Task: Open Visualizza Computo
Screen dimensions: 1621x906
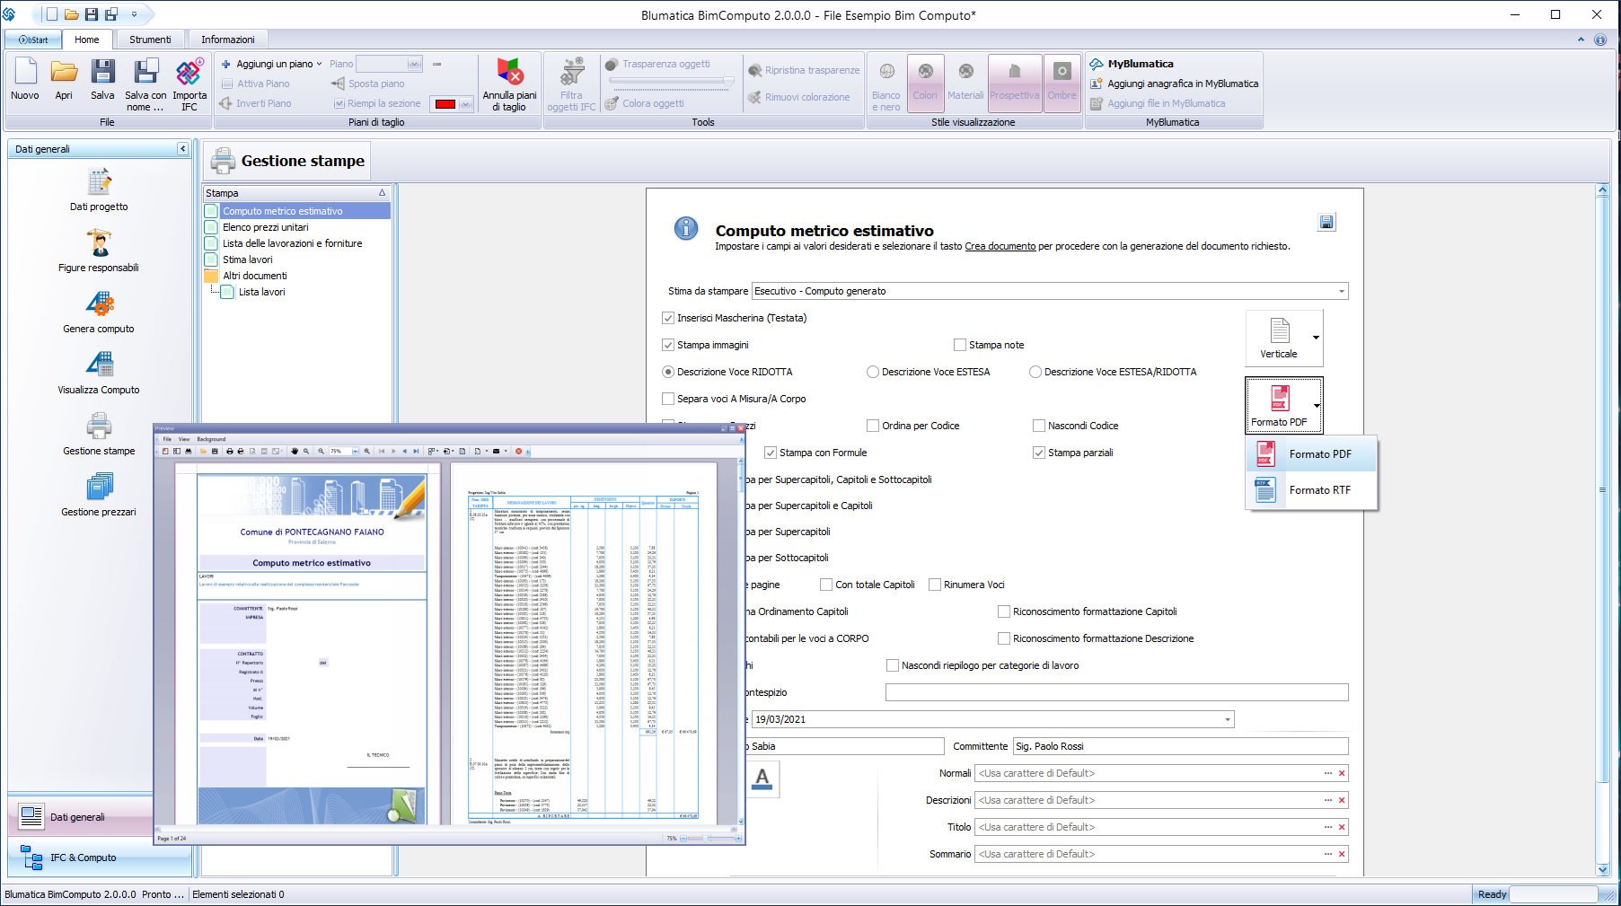Action: (x=99, y=374)
